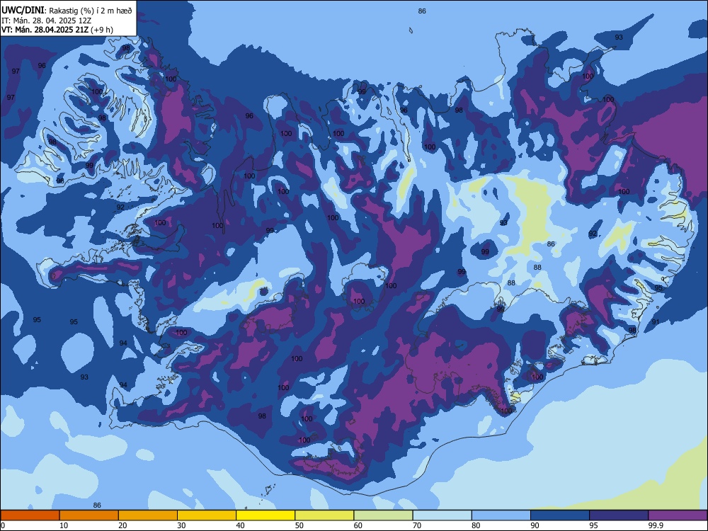708x531 pixels.
Task: Click the legend tick label '95'
Action: click(x=594, y=525)
